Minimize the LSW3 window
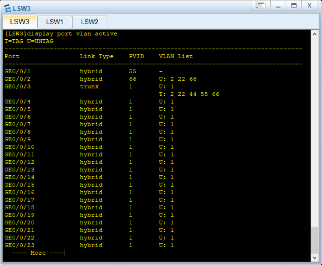 (x=278, y=5)
